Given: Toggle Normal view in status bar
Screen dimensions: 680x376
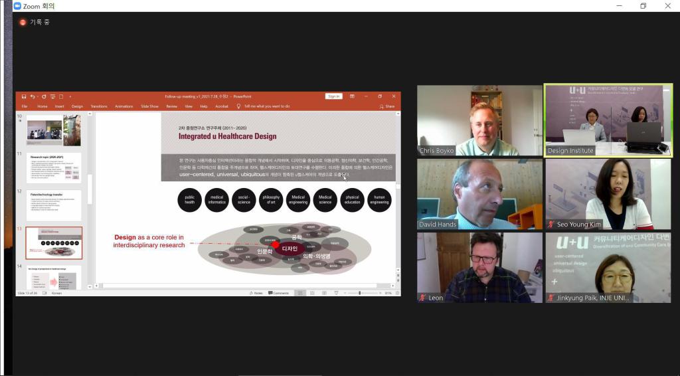Looking at the screenshot, I should pos(300,293).
